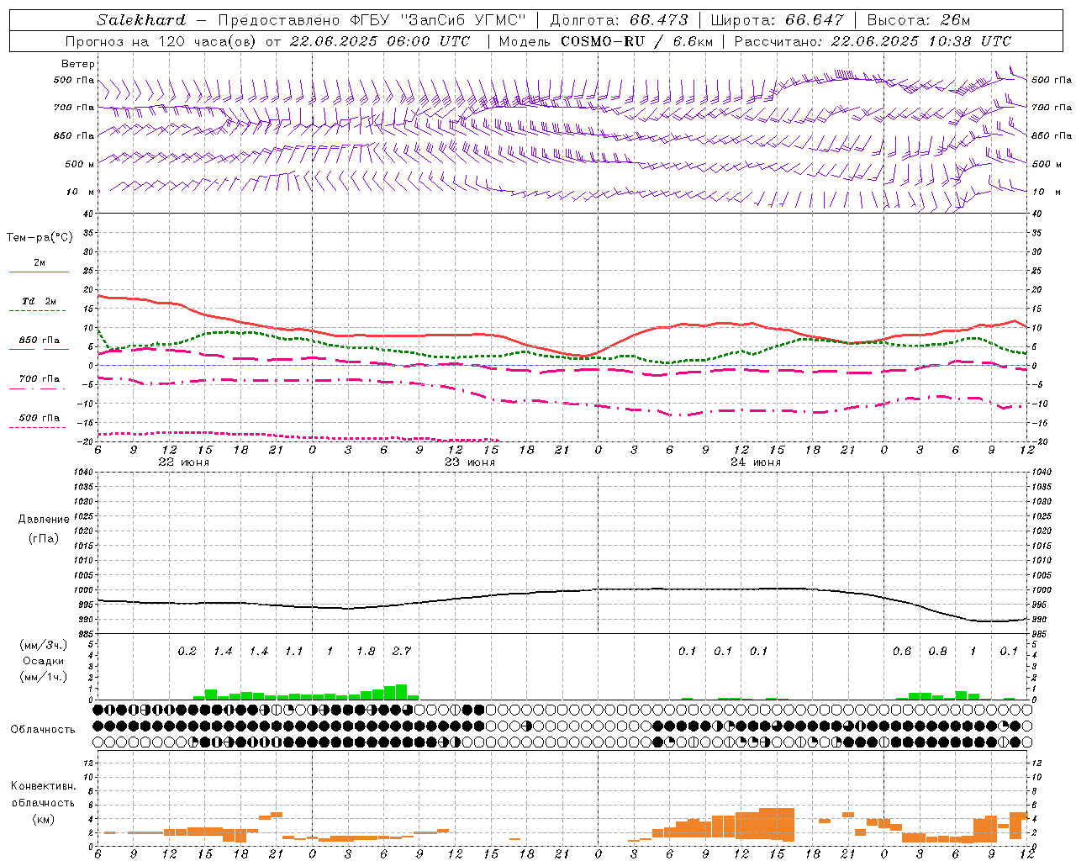Click the '(мм/1ч.)' precipitation unit label
Viewport: 1076px width, 861px height.
pos(44,677)
